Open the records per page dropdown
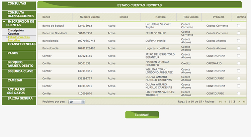This screenshot has width=251, height=137. point(77,102)
